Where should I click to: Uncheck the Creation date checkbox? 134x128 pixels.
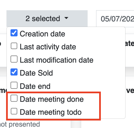[x=14, y=33]
